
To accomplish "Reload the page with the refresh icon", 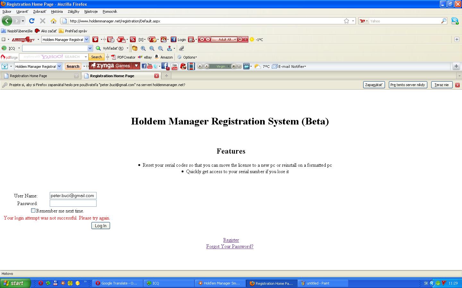I will 31,21.
